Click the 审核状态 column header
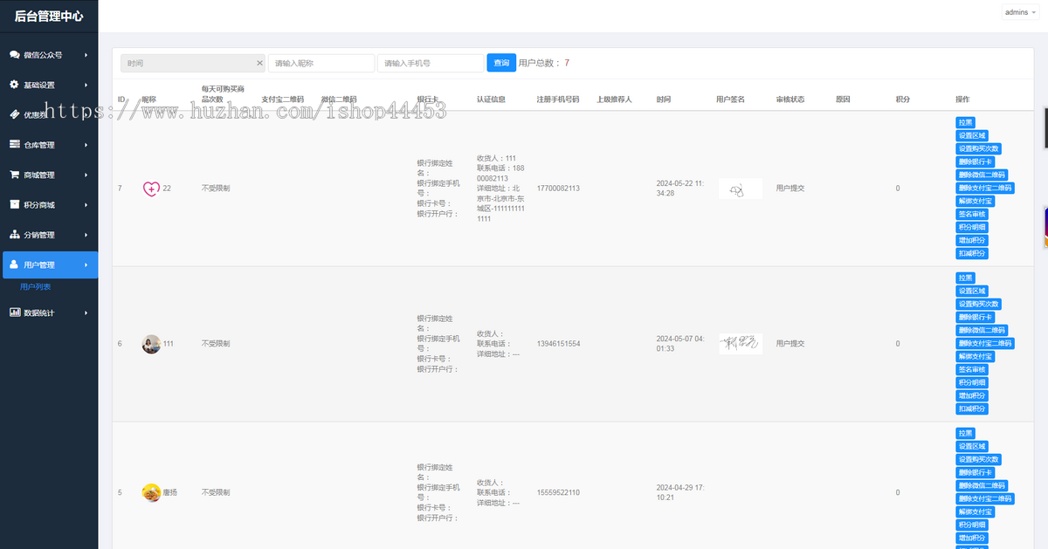1048x549 pixels. [790, 100]
